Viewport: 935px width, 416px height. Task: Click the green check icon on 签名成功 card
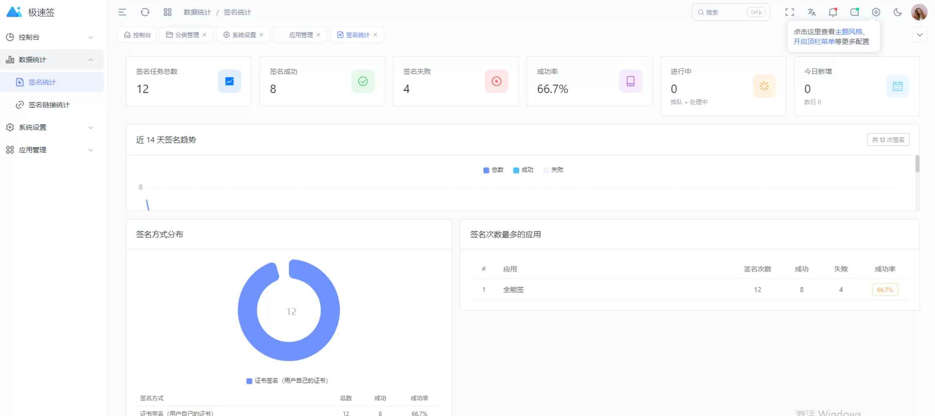pyautogui.click(x=363, y=81)
